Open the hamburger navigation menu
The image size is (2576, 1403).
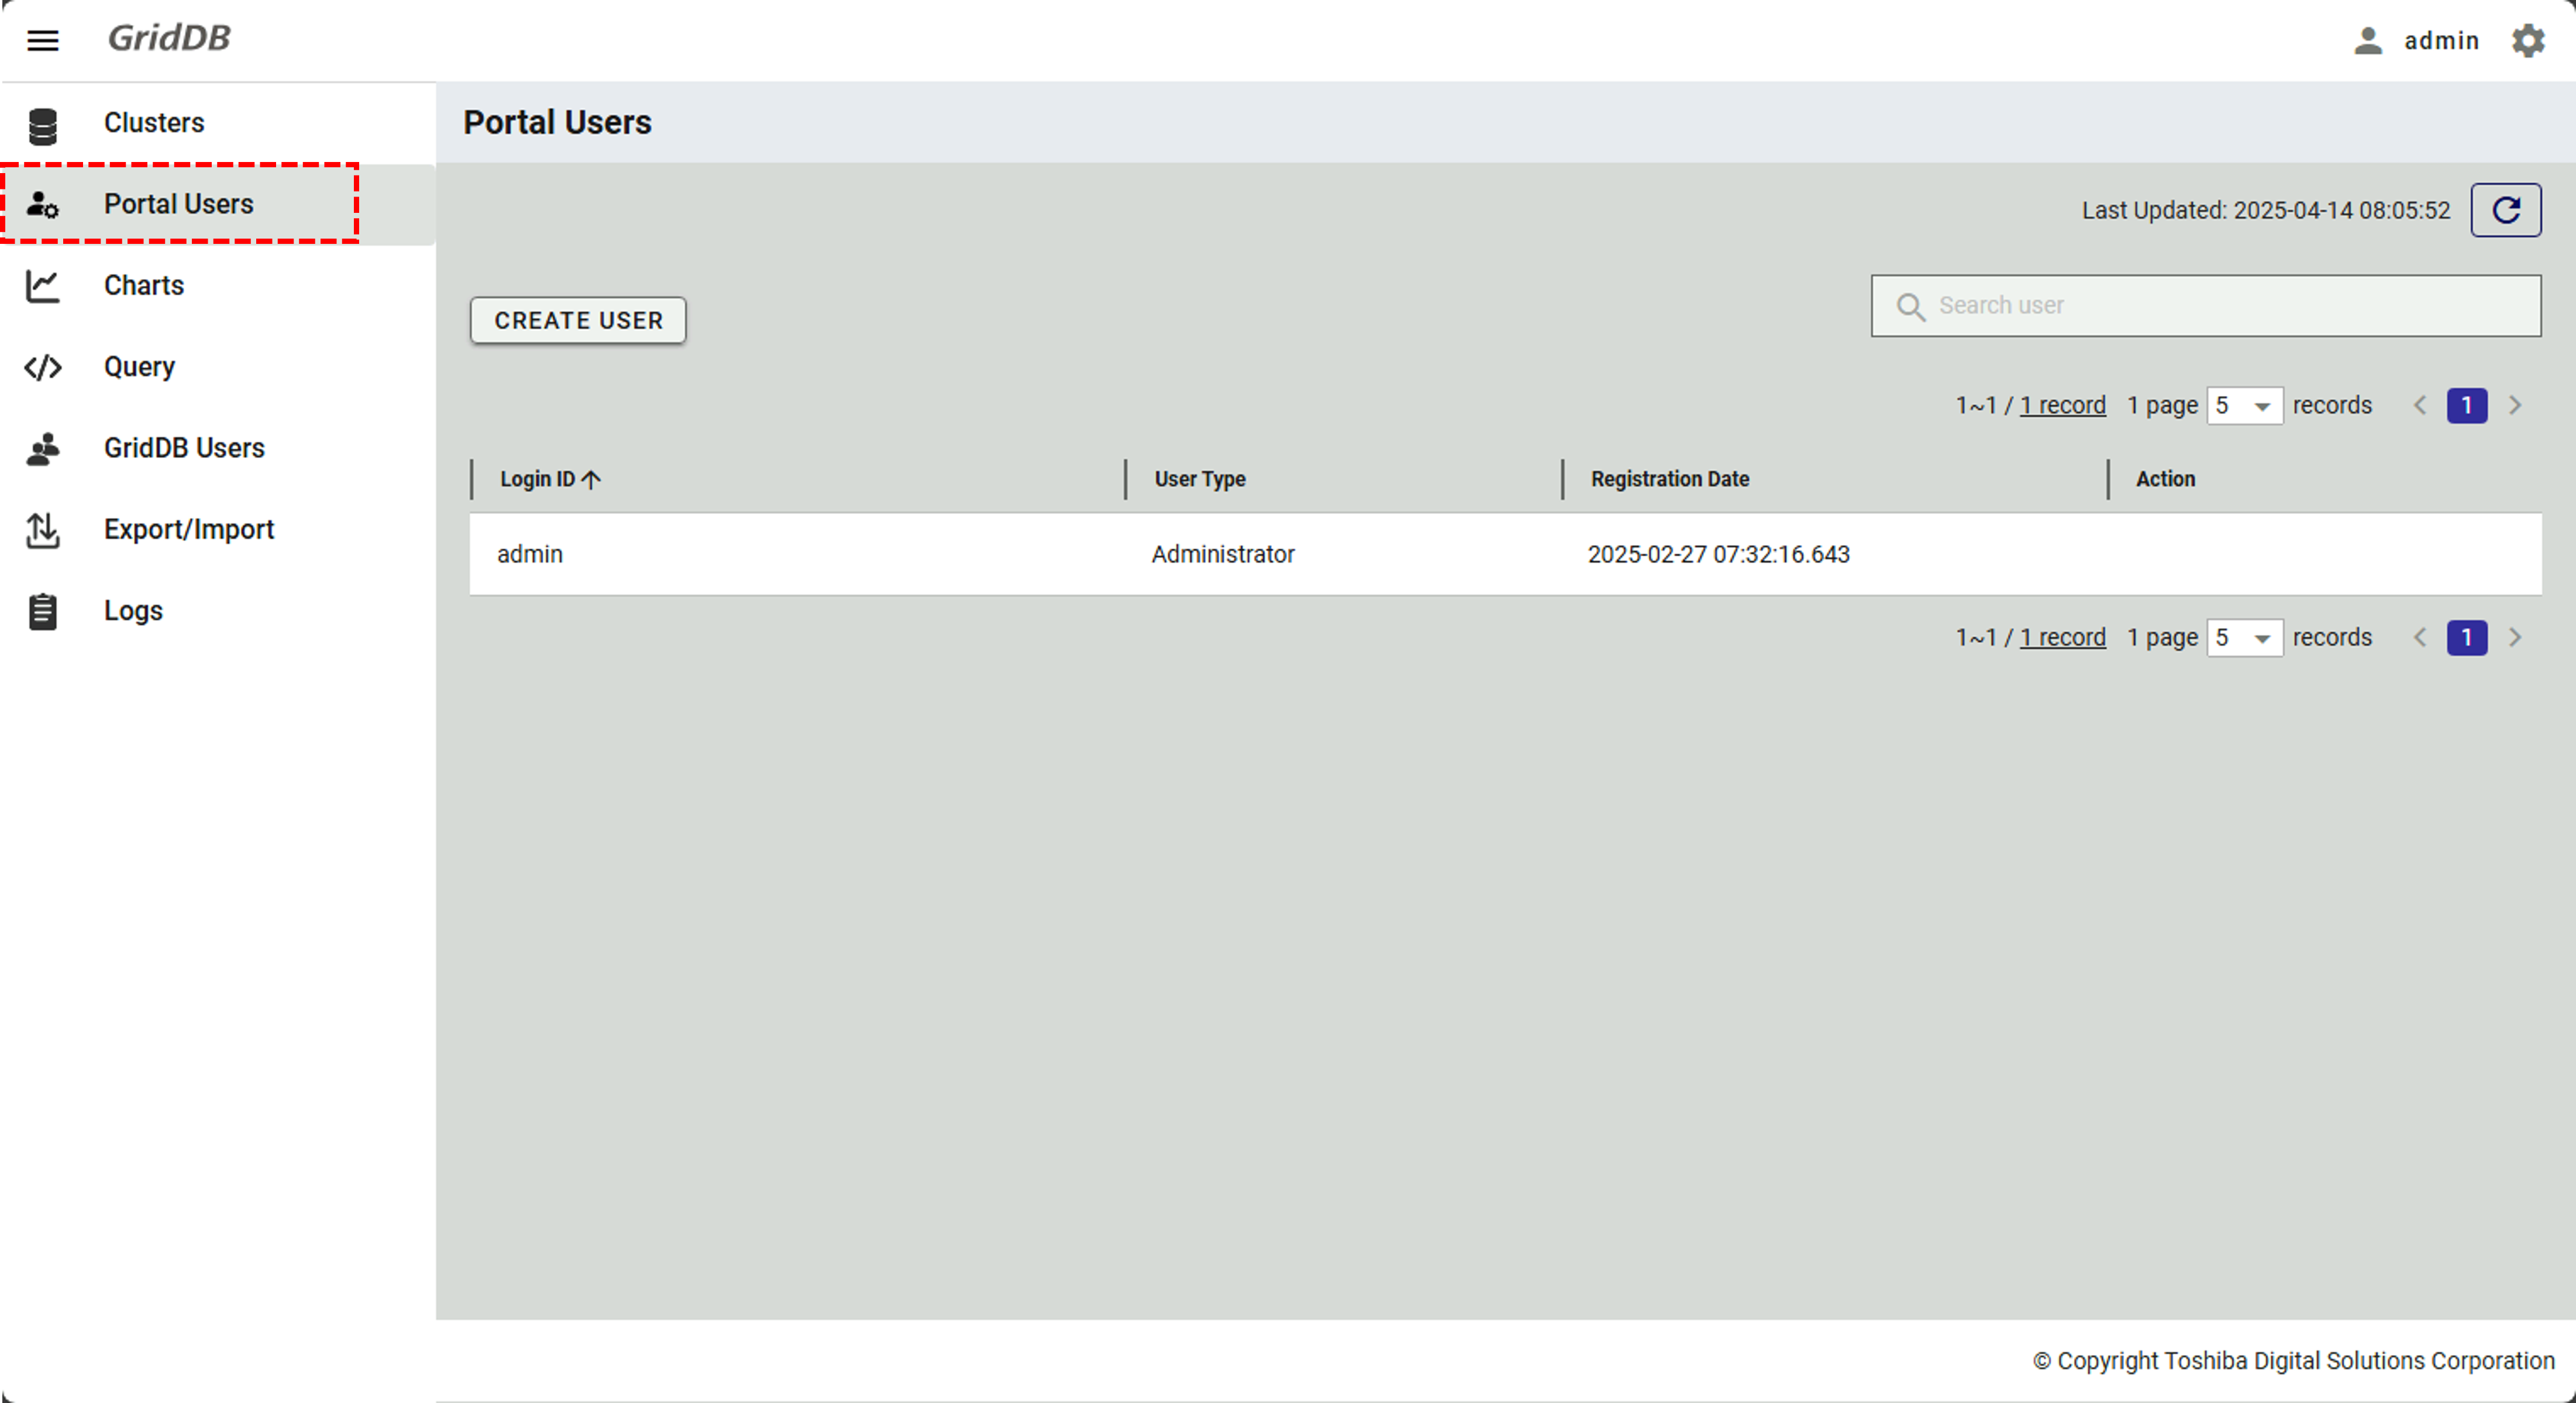(x=43, y=40)
